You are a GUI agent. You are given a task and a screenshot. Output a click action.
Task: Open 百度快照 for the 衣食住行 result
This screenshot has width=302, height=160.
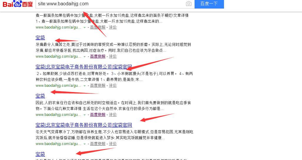point(98,115)
